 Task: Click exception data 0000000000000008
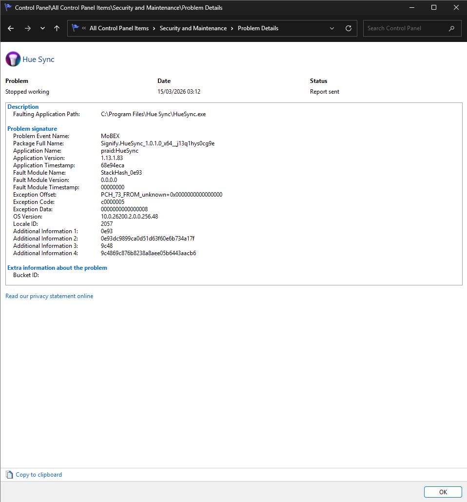pyautogui.click(x=124, y=209)
